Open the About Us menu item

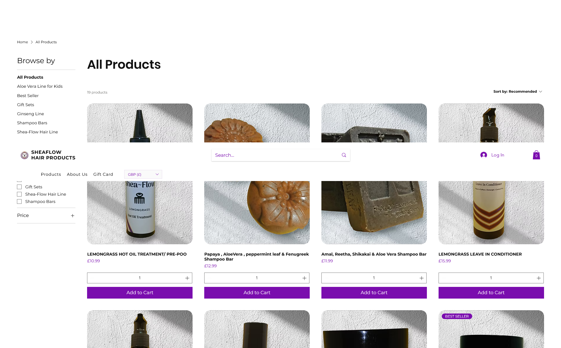click(x=77, y=174)
